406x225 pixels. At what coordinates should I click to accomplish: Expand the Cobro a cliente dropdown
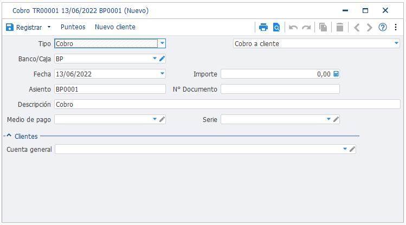click(396, 43)
